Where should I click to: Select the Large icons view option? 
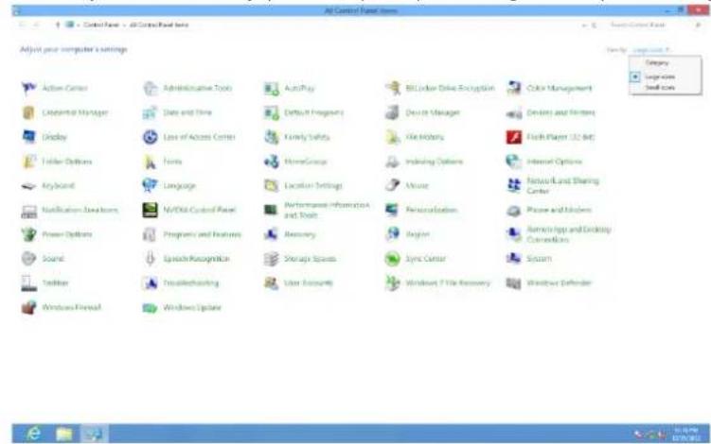click(660, 77)
